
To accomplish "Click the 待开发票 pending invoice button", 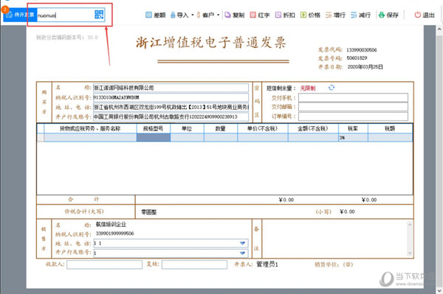I will point(20,15).
